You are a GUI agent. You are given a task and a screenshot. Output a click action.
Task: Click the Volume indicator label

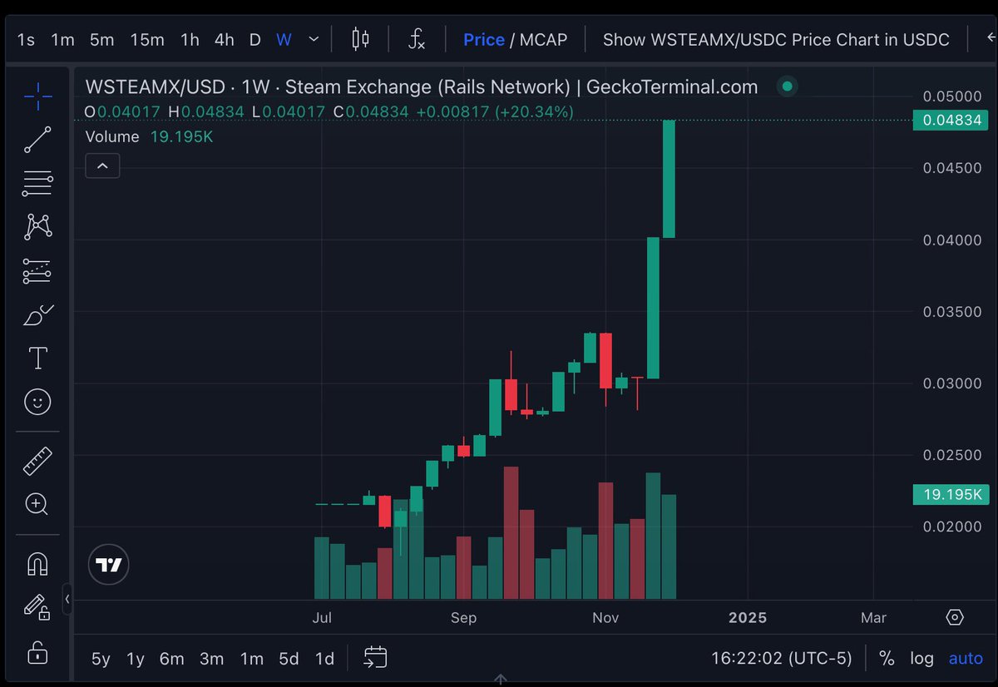[112, 136]
